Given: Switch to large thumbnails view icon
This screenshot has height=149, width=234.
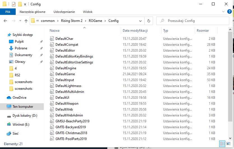Looking at the screenshot, I should [228, 144].
